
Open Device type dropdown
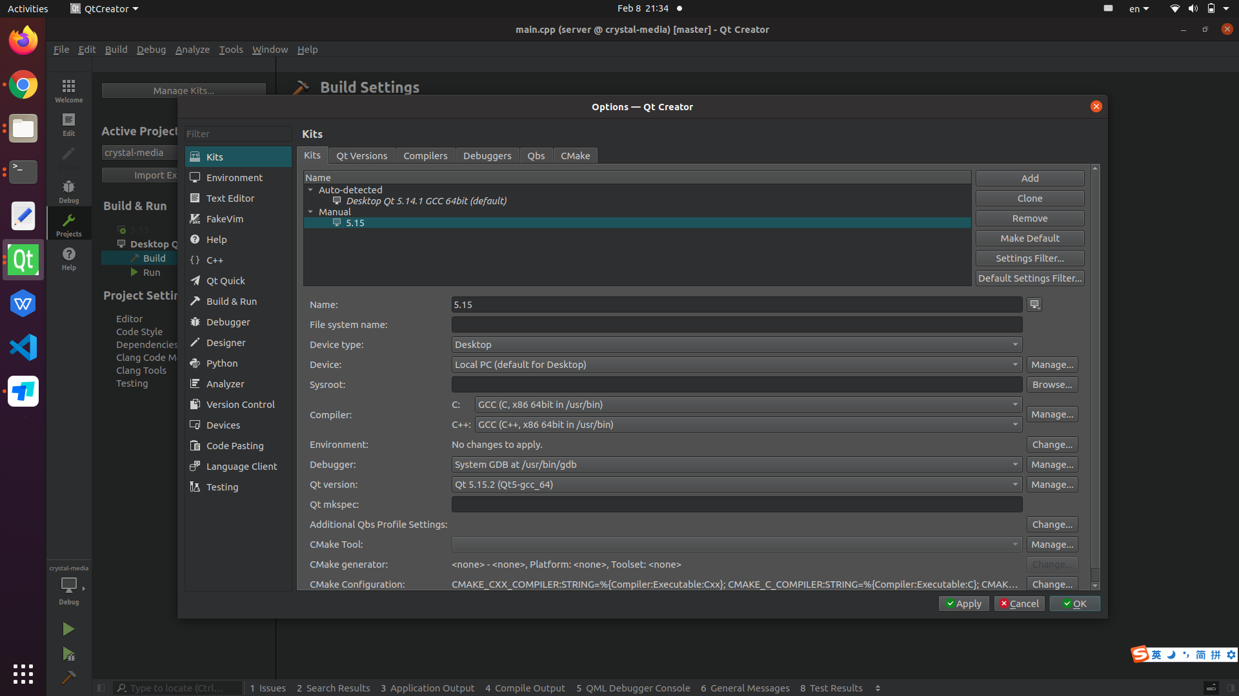tap(737, 345)
